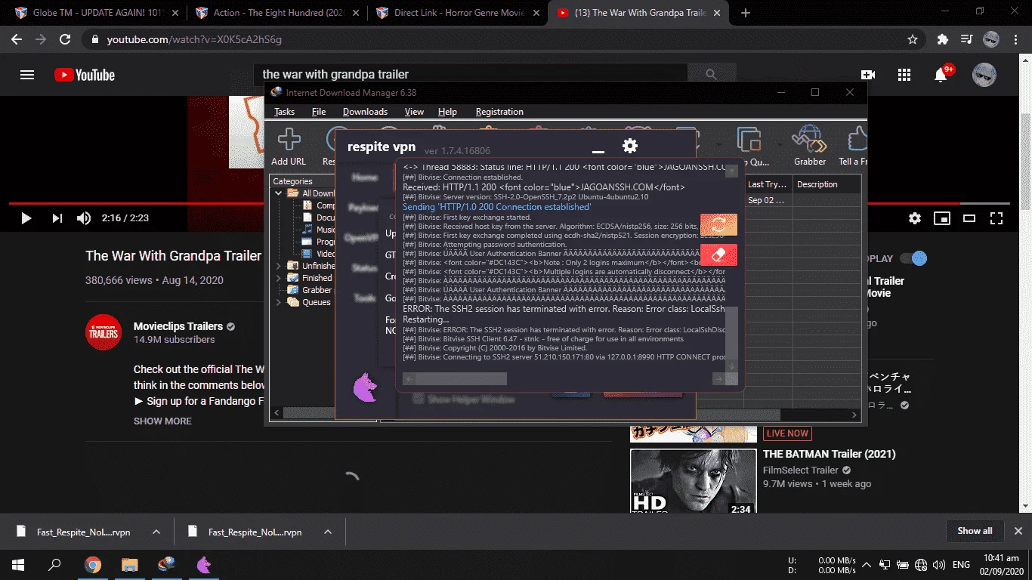Screen dimensions: 1032x580
Task: Open Movieclips Trailers channel name
Action: pyautogui.click(x=178, y=326)
